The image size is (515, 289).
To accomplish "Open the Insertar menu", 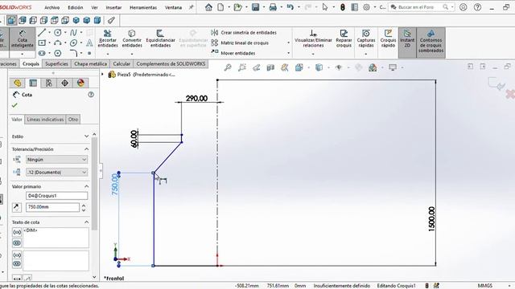I will [x=113, y=7].
